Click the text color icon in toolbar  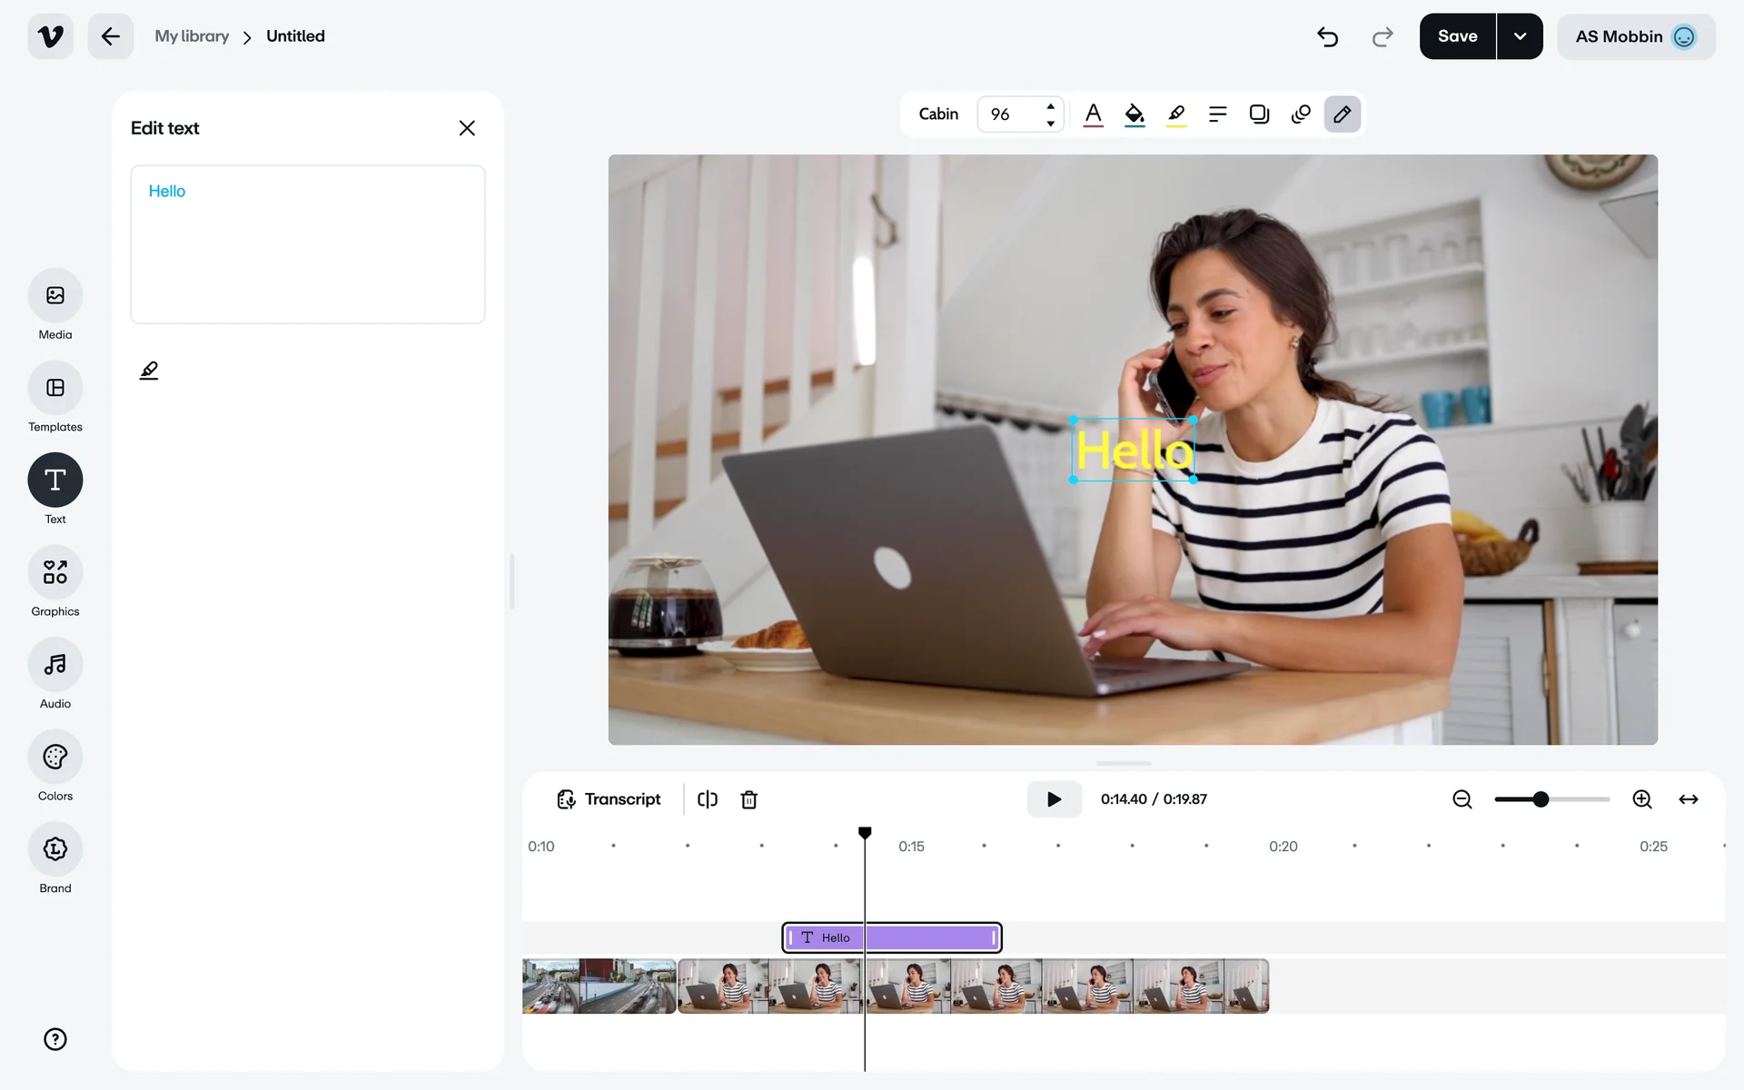coord(1093,114)
